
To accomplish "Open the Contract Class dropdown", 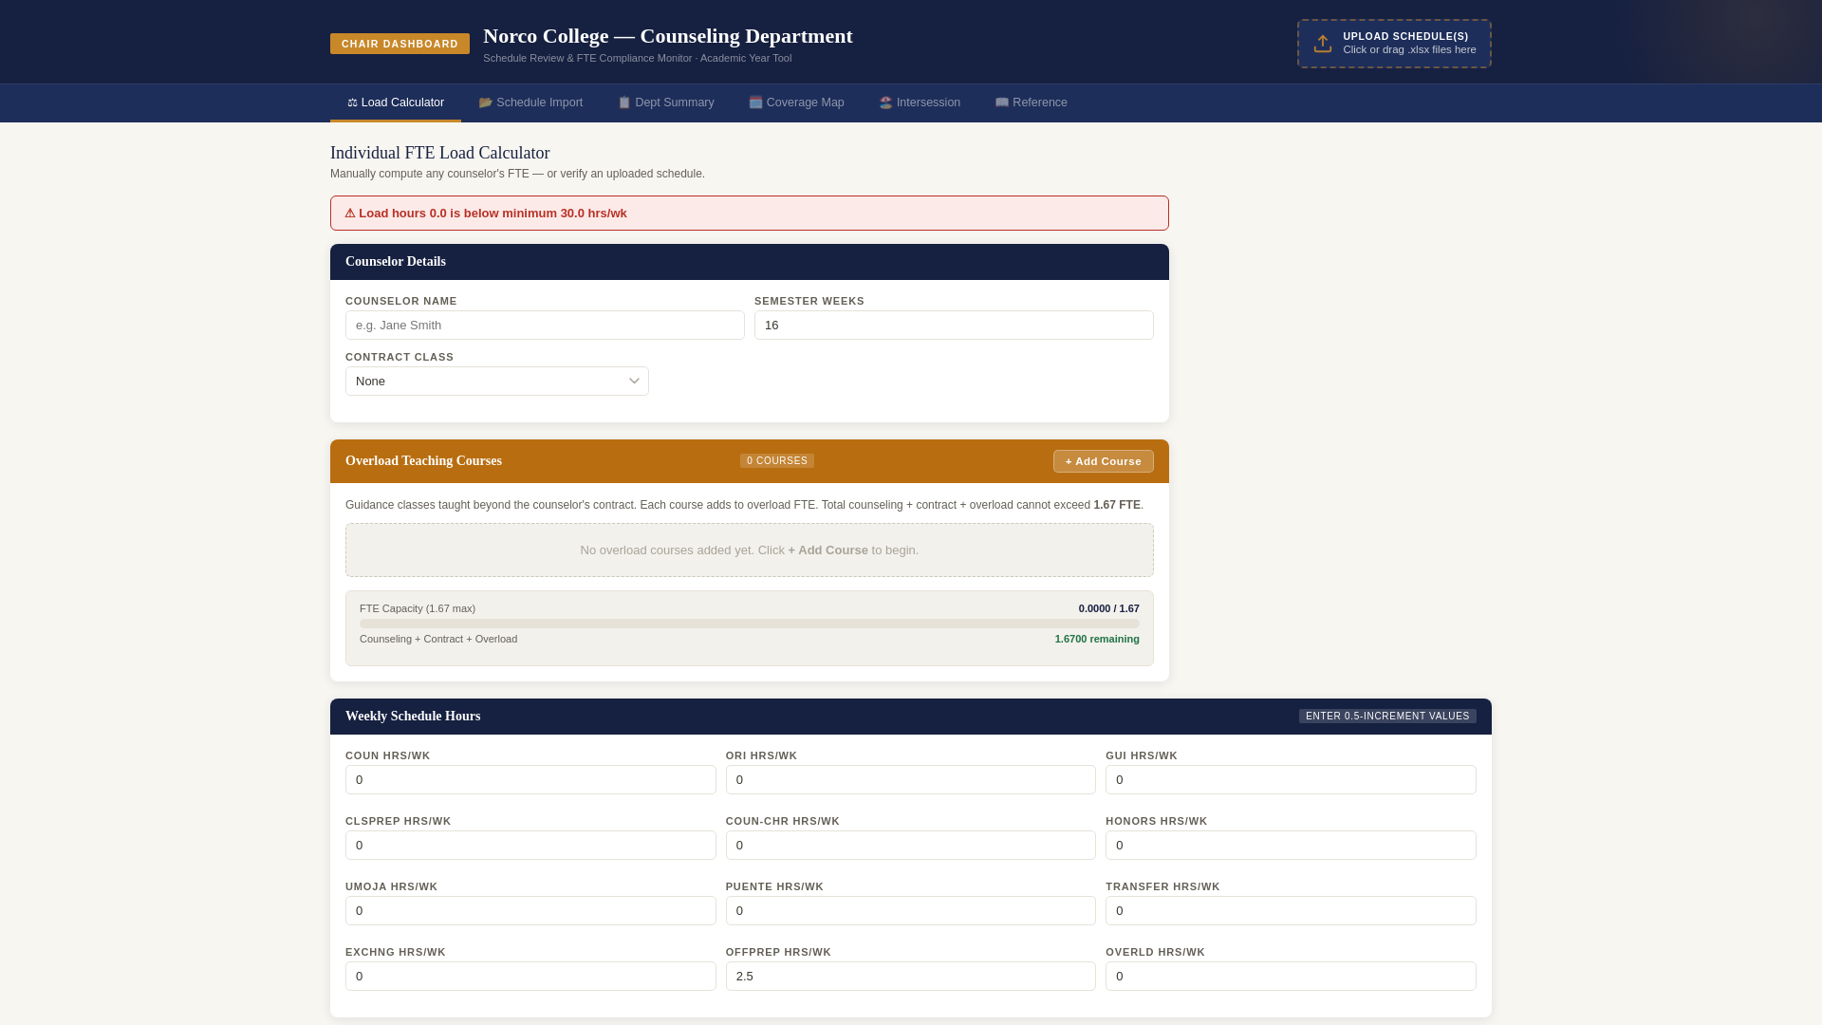I will (x=497, y=382).
